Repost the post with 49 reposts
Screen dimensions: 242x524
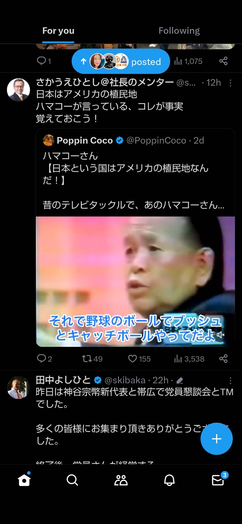pyautogui.click(x=92, y=359)
